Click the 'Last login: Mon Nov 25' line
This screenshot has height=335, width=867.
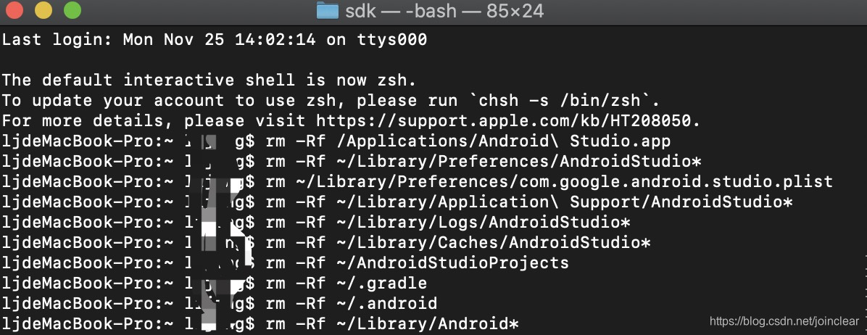[x=215, y=39]
